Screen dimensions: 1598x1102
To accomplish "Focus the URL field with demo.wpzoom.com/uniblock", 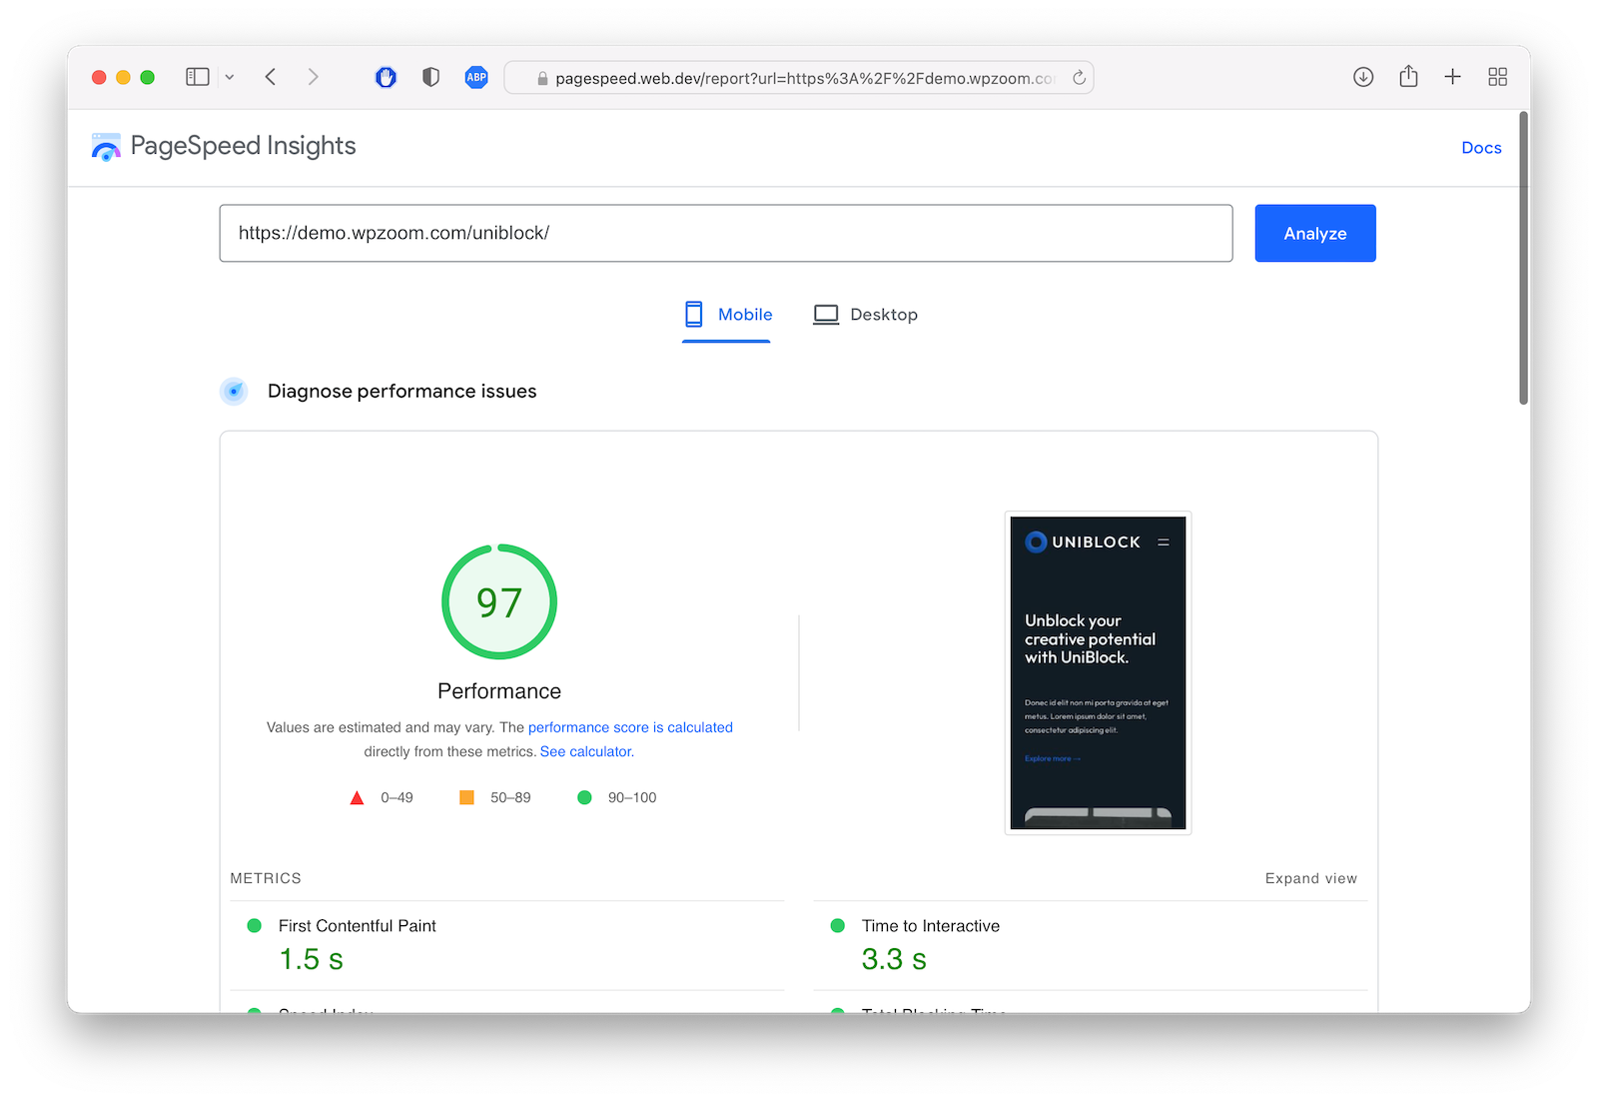I will click(x=726, y=233).
